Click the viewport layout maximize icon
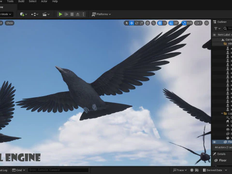This screenshot has height=174, width=232. click(206, 23)
